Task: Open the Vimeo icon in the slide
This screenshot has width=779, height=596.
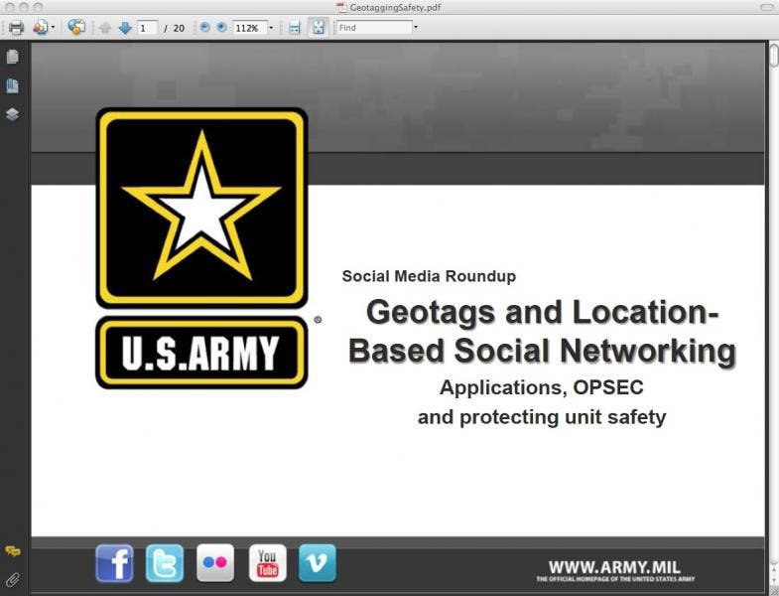Action: [x=317, y=563]
